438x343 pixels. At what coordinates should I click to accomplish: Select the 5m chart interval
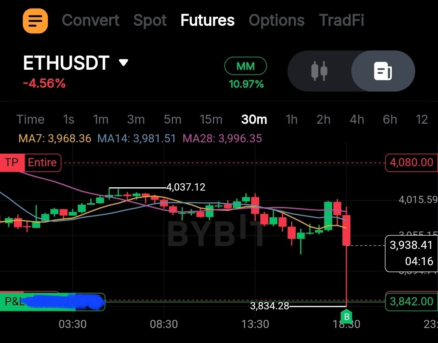[173, 120]
